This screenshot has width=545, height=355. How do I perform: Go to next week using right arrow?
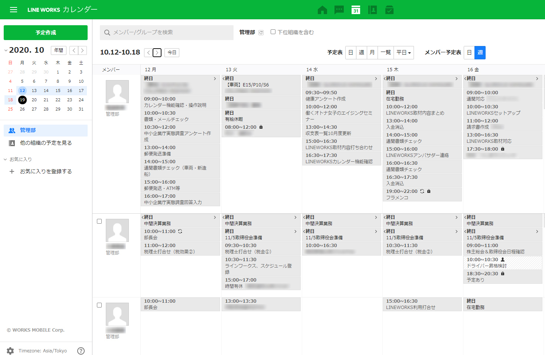[157, 53]
